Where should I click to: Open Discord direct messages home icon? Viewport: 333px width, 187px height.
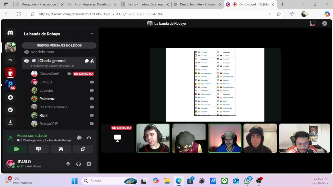[10, 33]
